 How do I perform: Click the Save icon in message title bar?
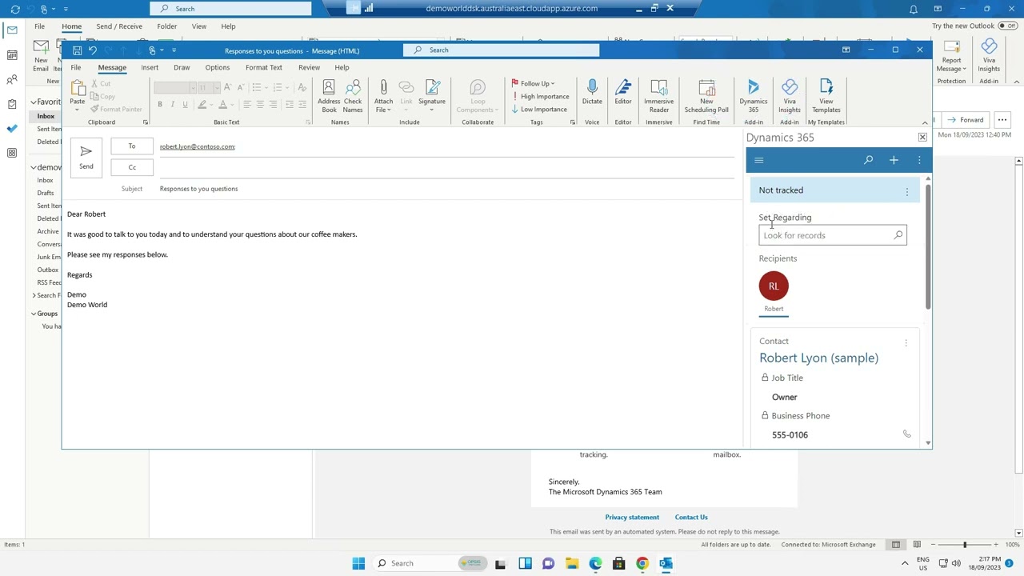(x=77, y=50)
